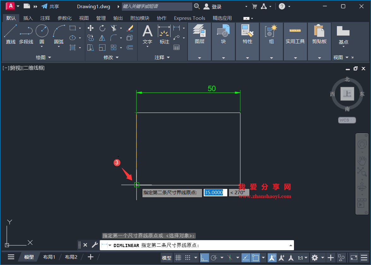Image resolution: width=371 pixels, height=265 pixels.
Task: Select the Line (直线) drawing tool
Action: (10, 33)
